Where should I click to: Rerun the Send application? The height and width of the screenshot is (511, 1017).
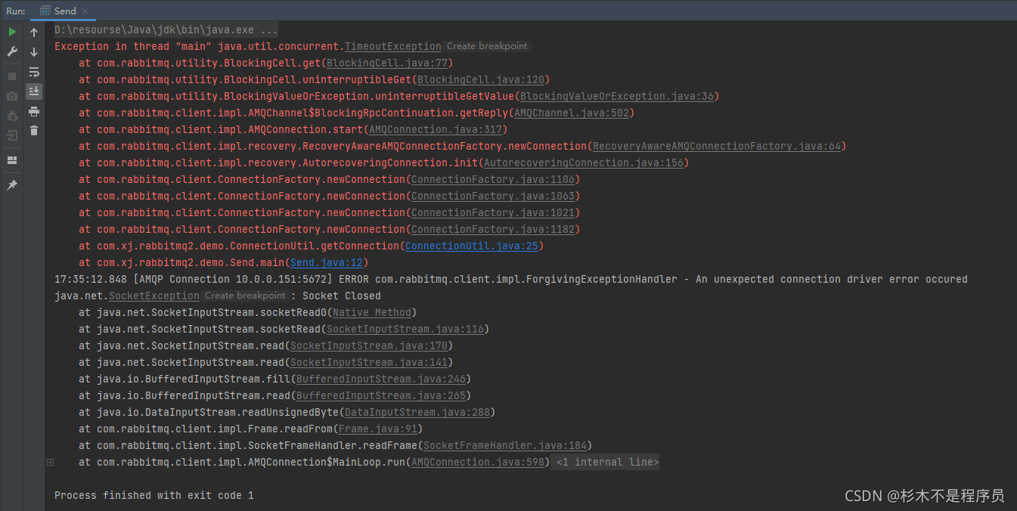12,32
